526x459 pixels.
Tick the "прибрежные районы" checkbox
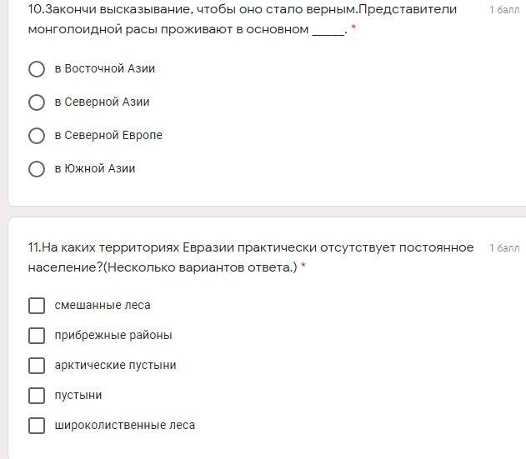(x=37, y=336)
